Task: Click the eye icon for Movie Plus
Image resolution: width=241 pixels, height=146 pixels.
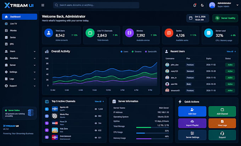Action: (x=96, y=116)
